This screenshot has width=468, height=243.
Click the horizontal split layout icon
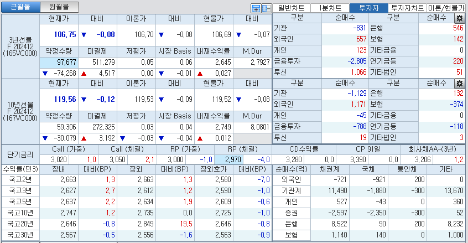[x=256, y=8]
